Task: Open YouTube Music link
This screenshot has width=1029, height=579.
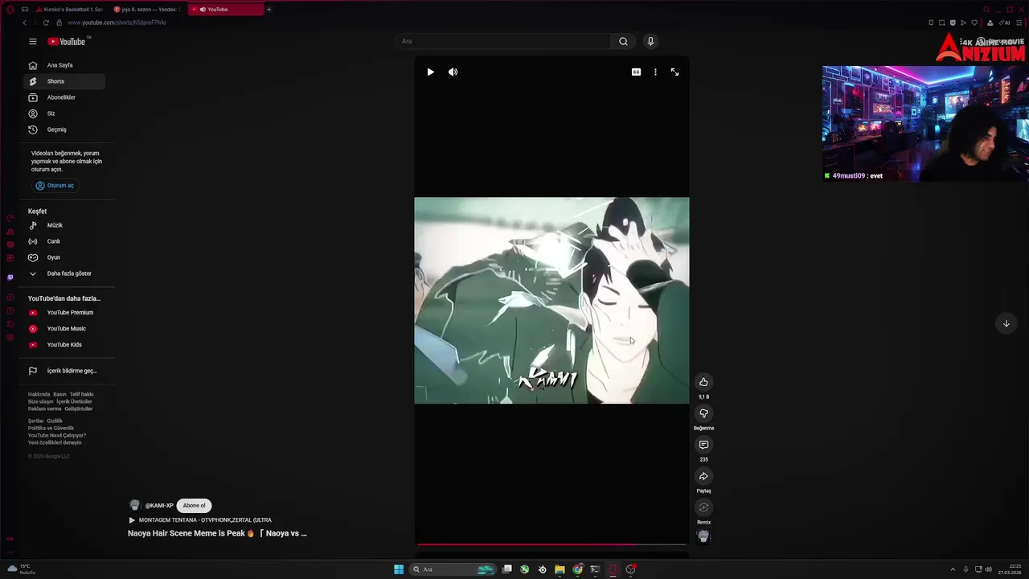Action: (64, 329)
